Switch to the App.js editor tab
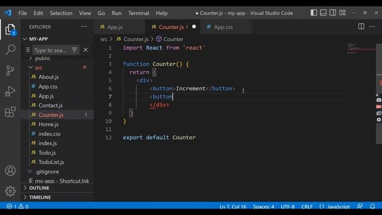Screen dimensions: 382x215 click(119, 27)
